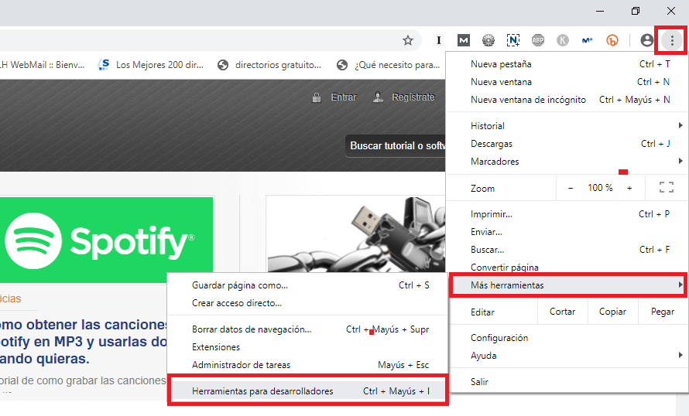Open Descargas from the menu

tap(567, 144)
